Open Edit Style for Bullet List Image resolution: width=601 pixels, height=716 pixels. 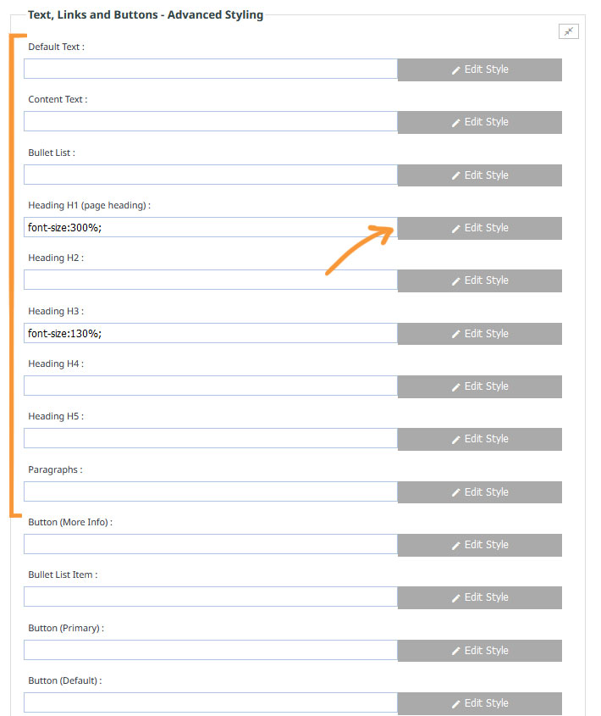[x=480, y=175]
